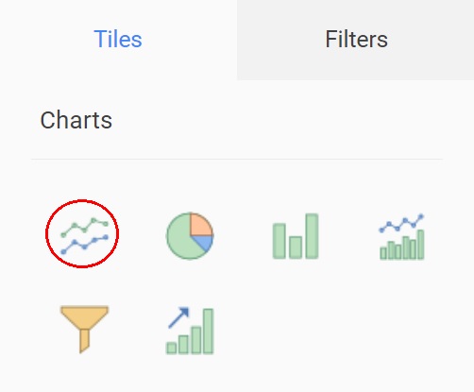Select the line chart tile icon
This screenshot has height=392, width=474.
[x=84, y=236]
